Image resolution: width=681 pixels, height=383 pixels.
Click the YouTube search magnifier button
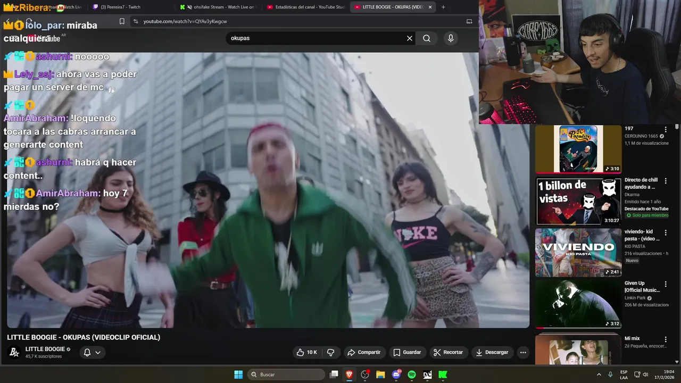[427, 38]
